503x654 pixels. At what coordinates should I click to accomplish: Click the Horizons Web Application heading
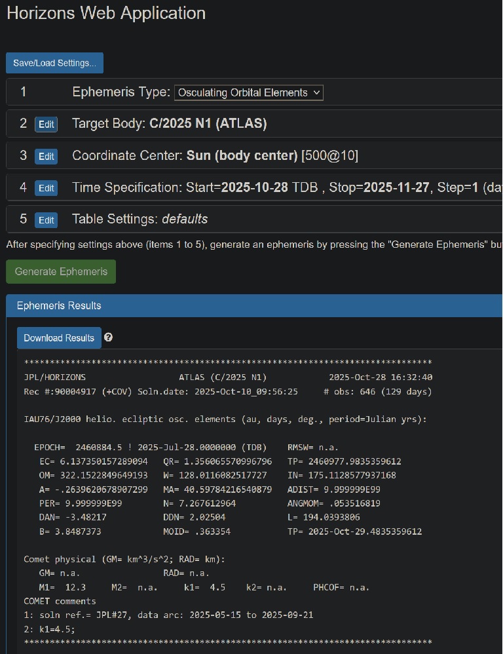point(106,13)
